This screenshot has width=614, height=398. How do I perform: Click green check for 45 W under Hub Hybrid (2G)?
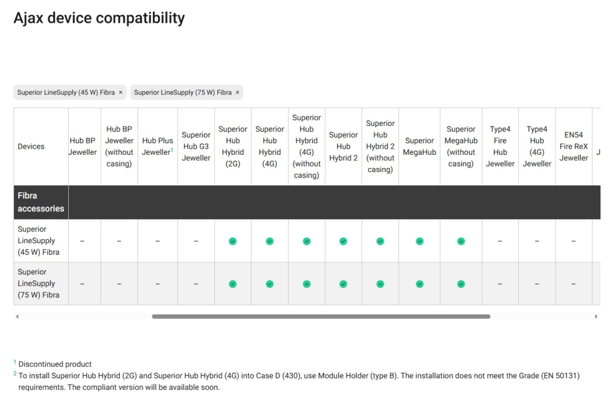click(233, 241)
